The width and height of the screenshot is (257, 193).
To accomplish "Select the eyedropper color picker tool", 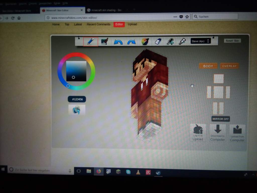I will click(x=182, y=41).
